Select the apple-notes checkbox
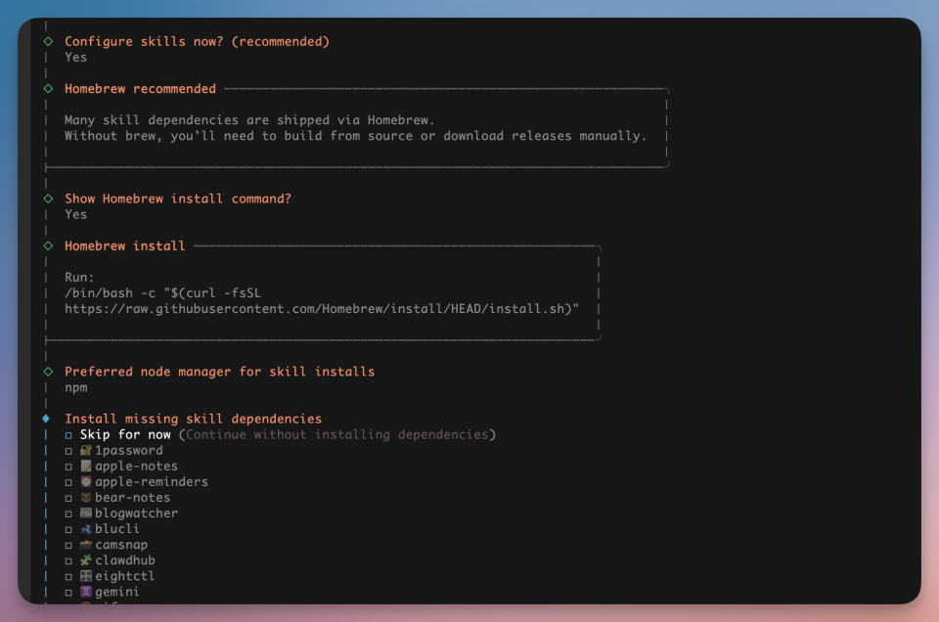Image resolution: width=939 pixels, height=622 pixels. click(68, 466)
